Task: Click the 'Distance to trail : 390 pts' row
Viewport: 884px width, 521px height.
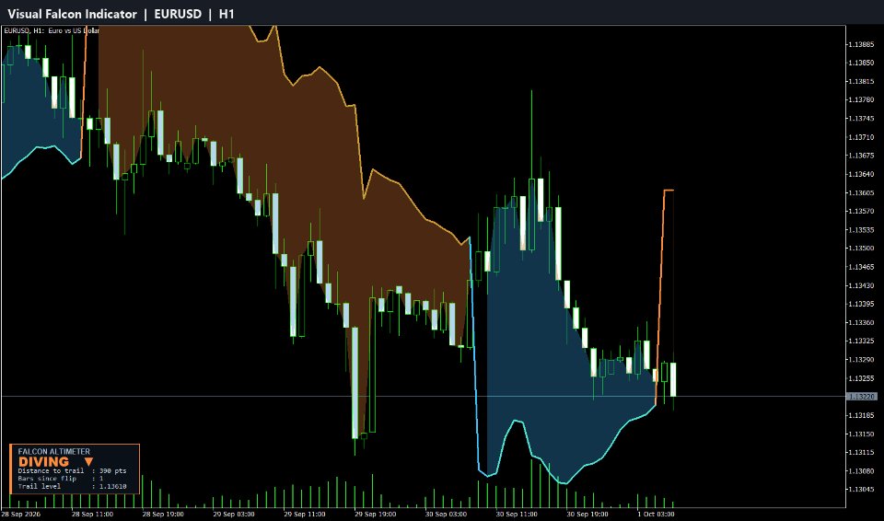Action: (x=72, y=470)
